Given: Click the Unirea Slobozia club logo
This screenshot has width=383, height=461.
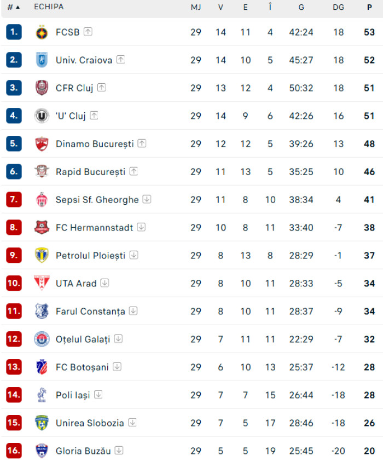Looking at the screenshot, I should click(x=42, y=423).
